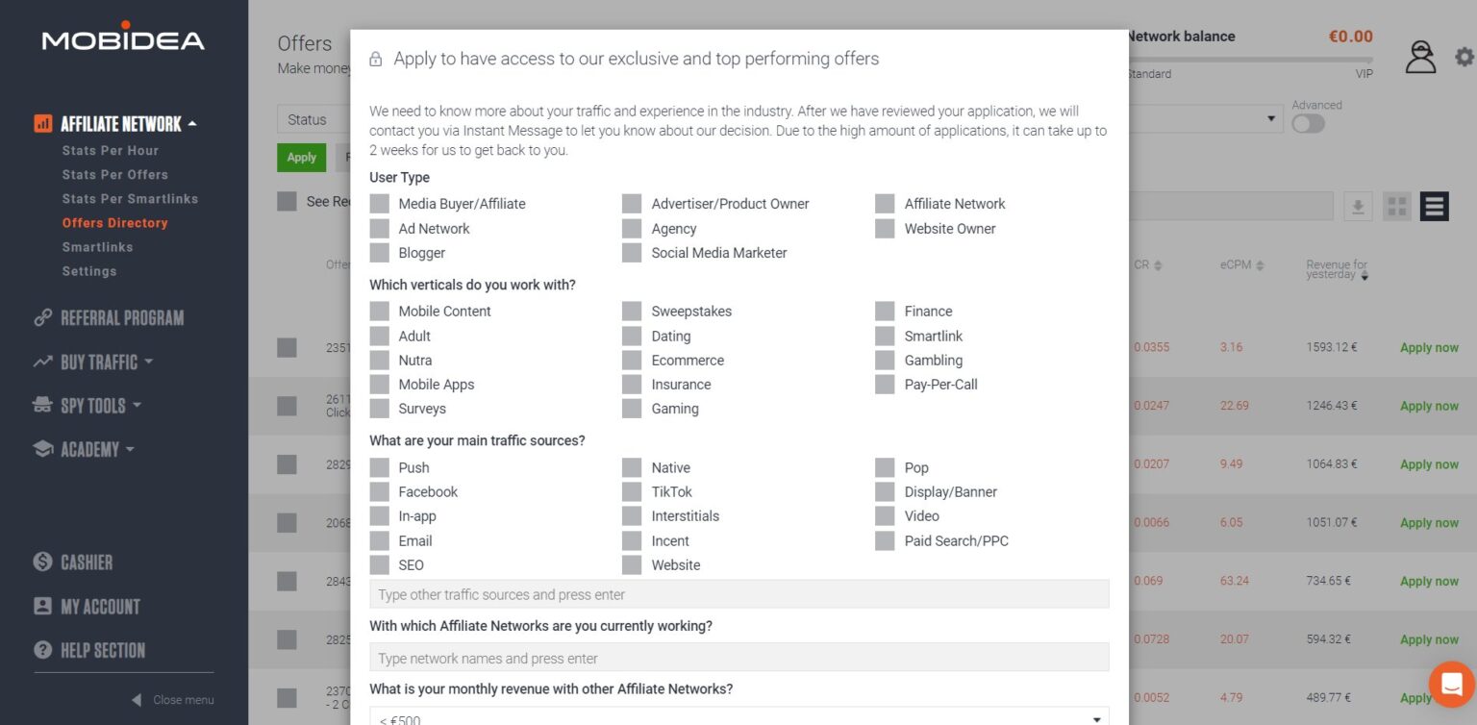
Task: Click the Cashier dollar icon
Action: 42,562
